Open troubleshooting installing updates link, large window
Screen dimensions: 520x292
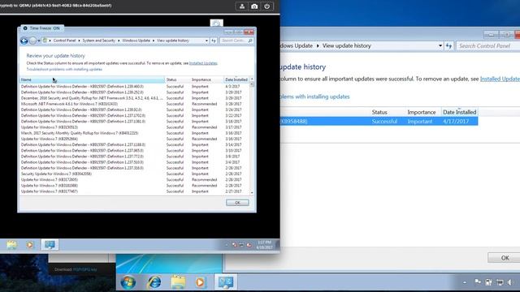pyautogui.click(x=315, y=97)
